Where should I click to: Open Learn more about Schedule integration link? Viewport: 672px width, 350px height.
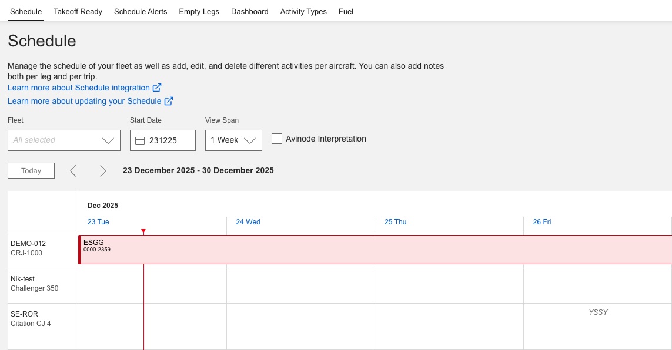(79, 87)
